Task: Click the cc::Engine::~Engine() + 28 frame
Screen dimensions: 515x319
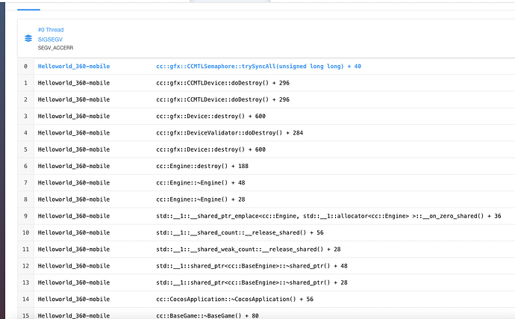Action: (197, 199)
